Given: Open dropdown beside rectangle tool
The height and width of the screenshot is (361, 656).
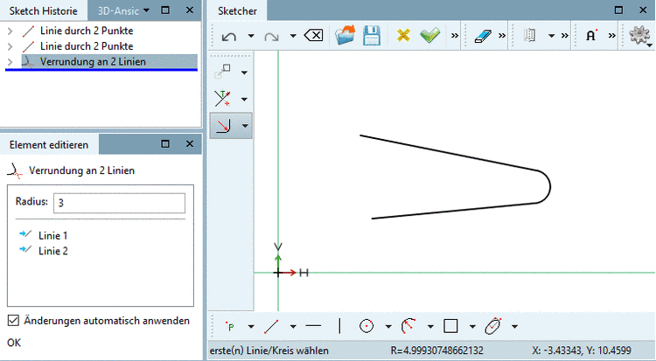Looking at the screenshot, I should coord(472,327).
